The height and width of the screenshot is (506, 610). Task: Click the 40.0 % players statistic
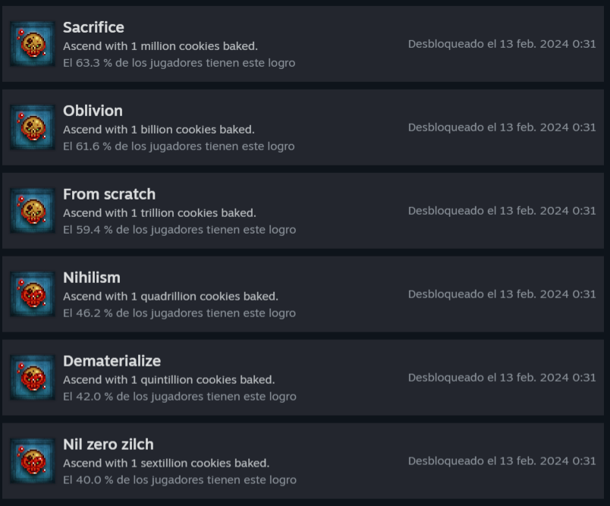180,480
